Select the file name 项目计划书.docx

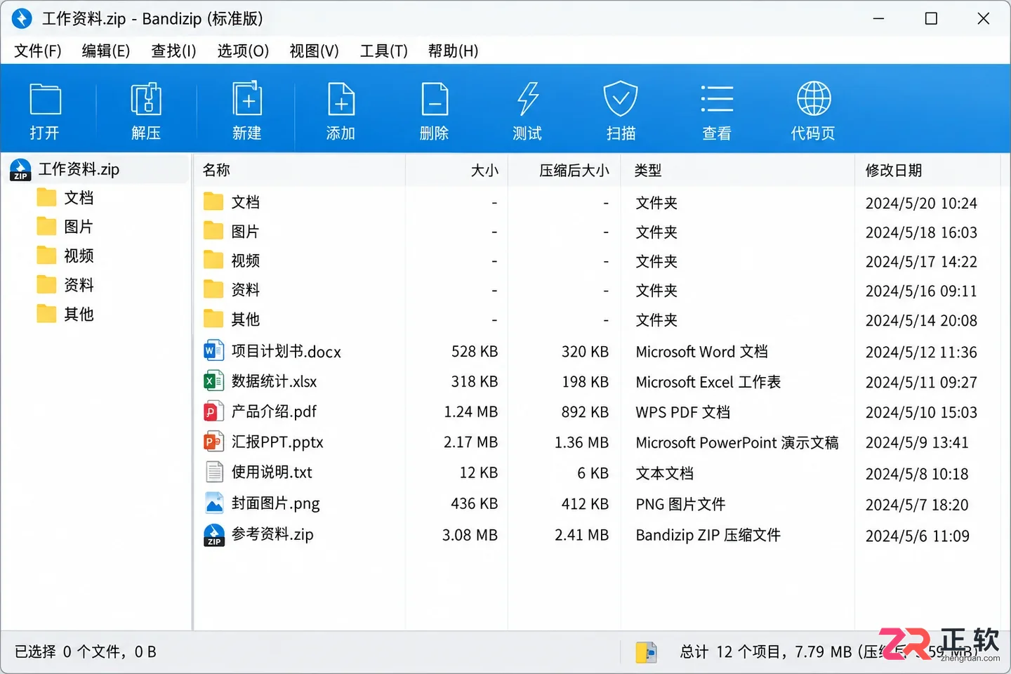[286, 352]
